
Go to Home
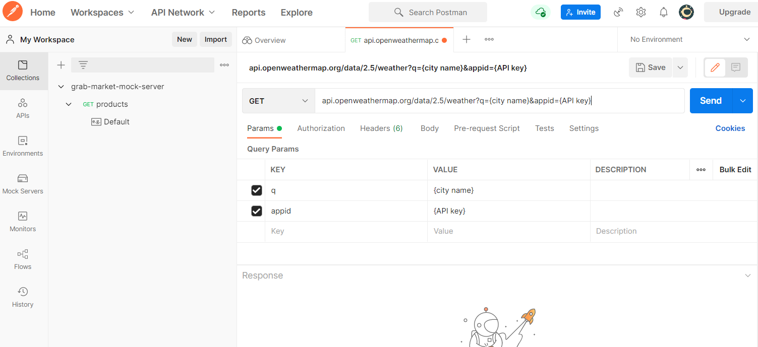[43, 13]
